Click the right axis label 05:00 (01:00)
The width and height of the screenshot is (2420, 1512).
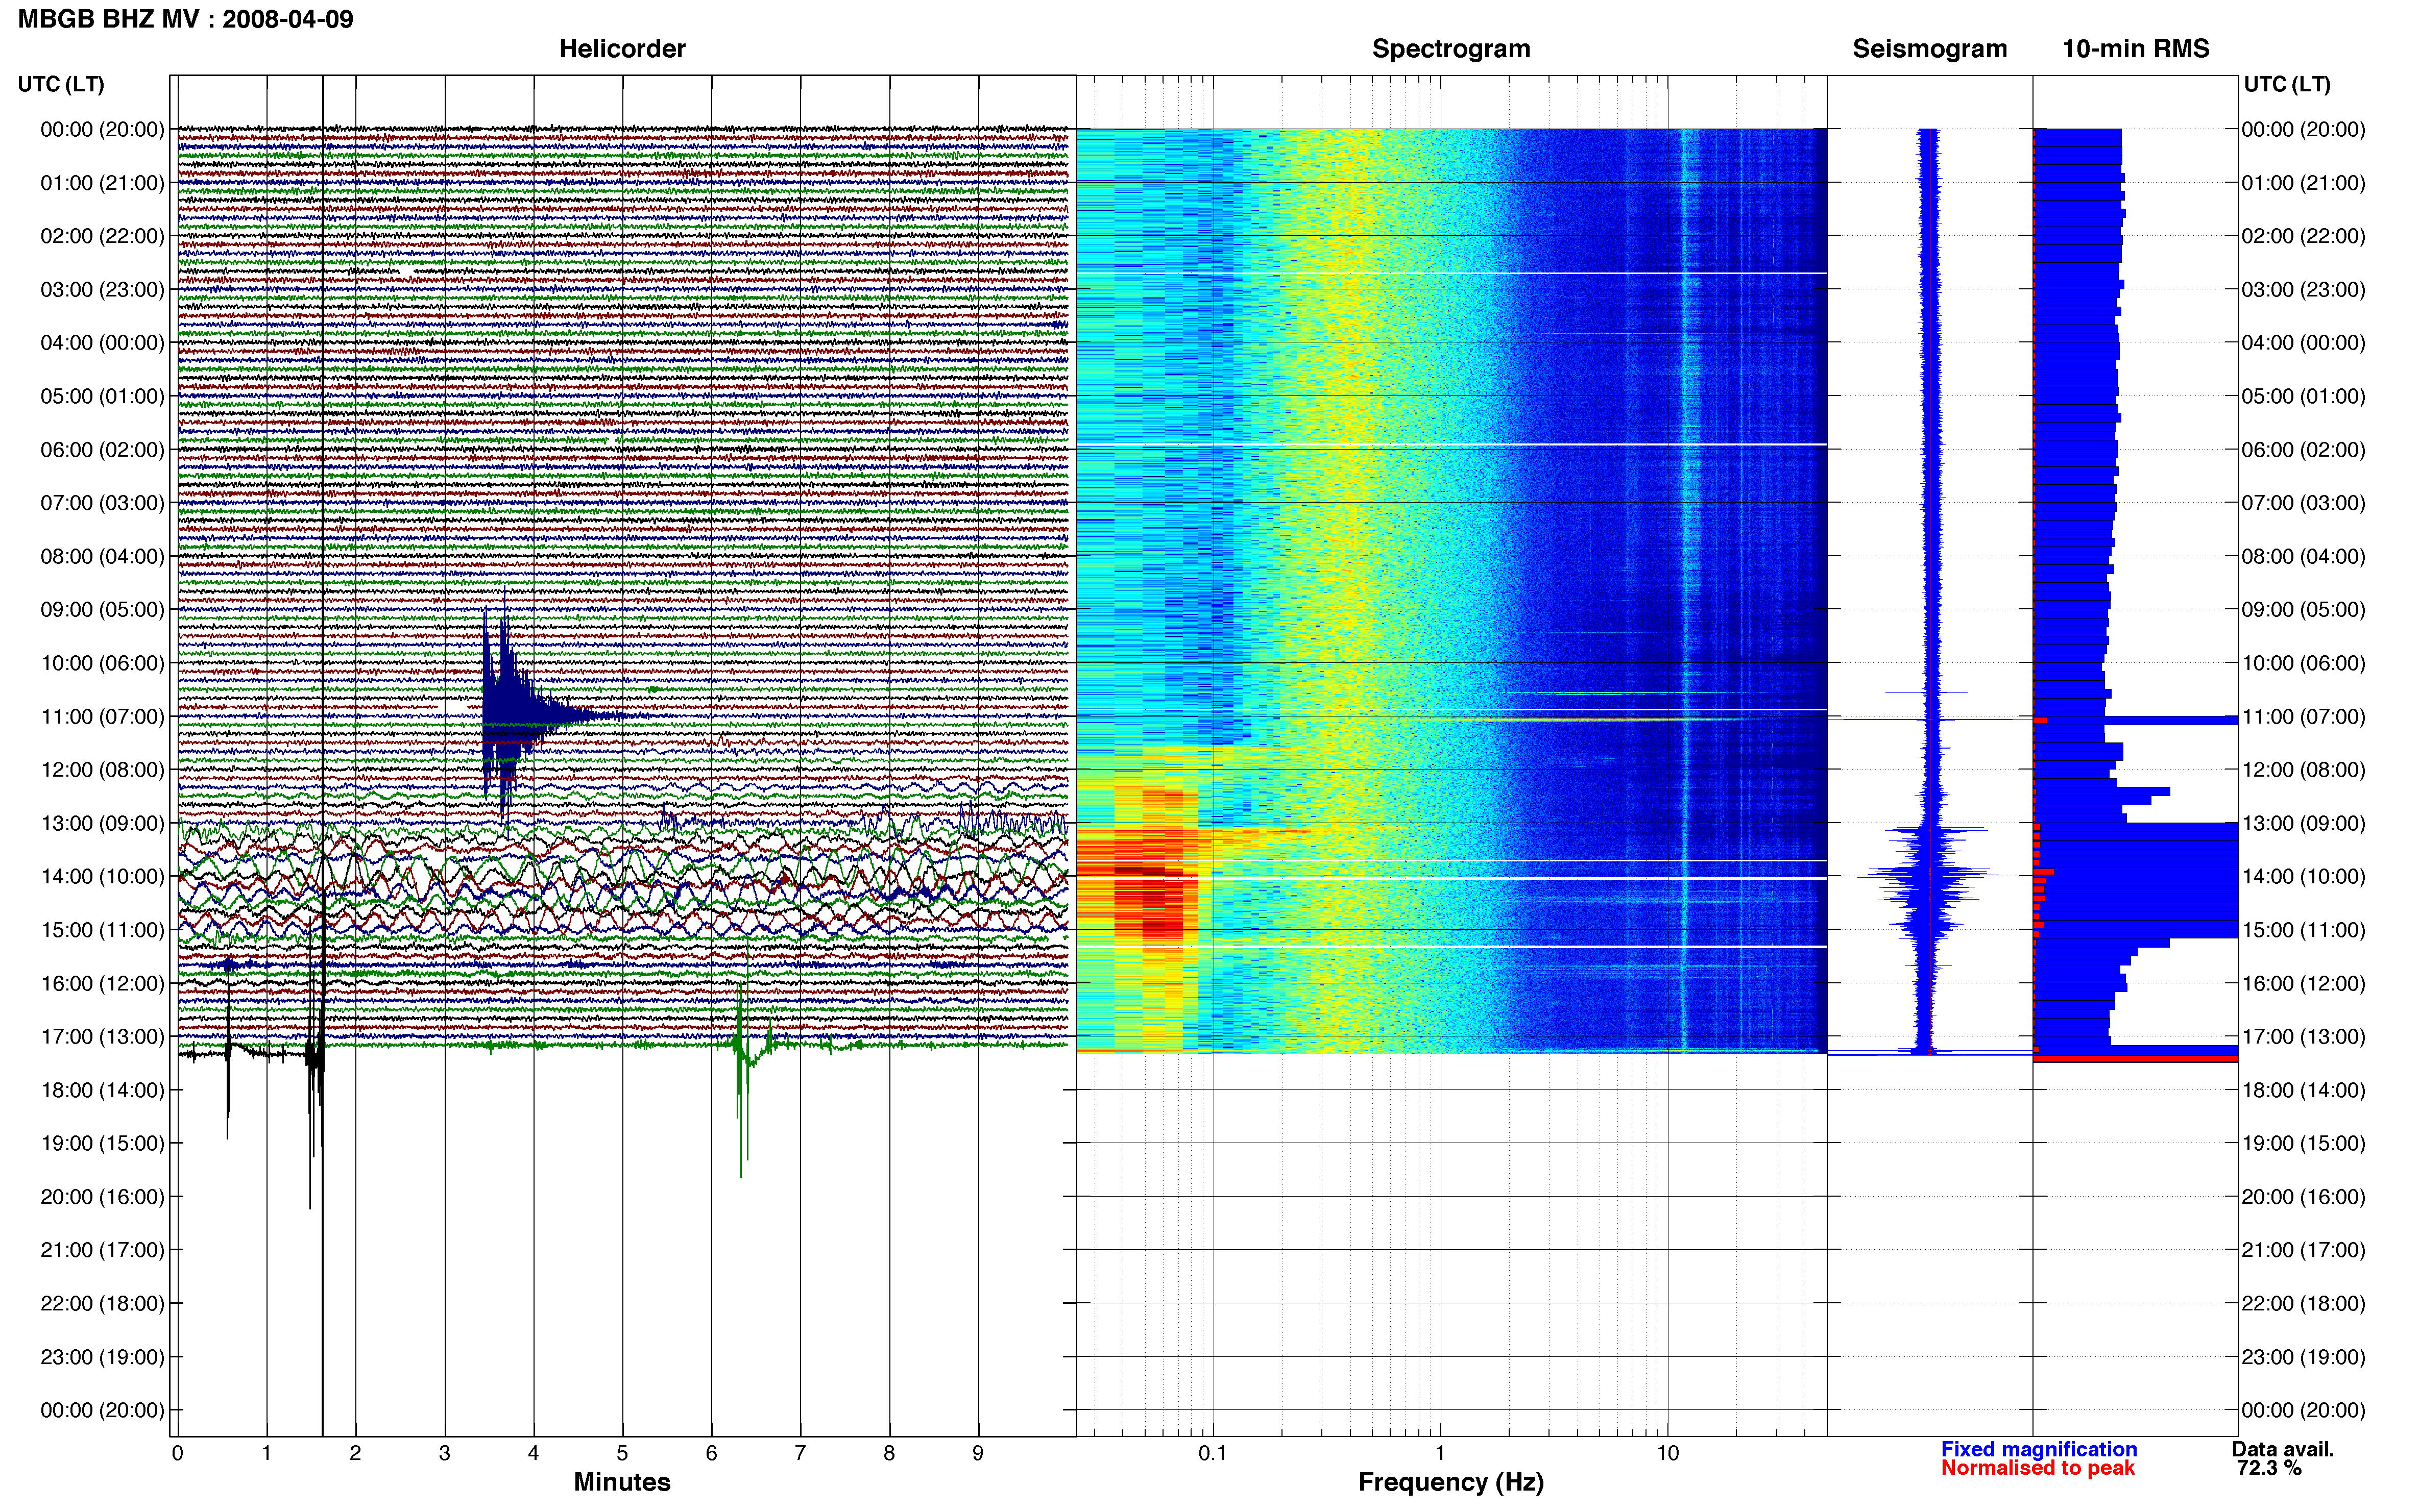[x=2304, y=396]
